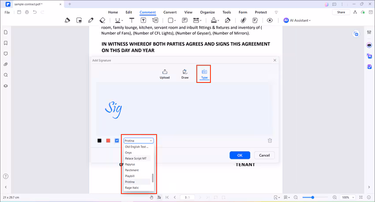
Task: Select the Underline text markup tool
Action: coord(118,20)
